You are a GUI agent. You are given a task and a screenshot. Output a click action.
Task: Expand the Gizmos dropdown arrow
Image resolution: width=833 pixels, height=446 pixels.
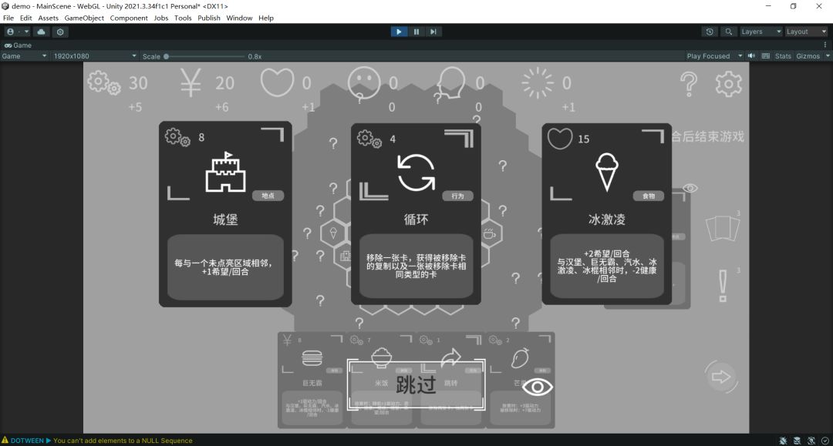click(x=827, y=56)
